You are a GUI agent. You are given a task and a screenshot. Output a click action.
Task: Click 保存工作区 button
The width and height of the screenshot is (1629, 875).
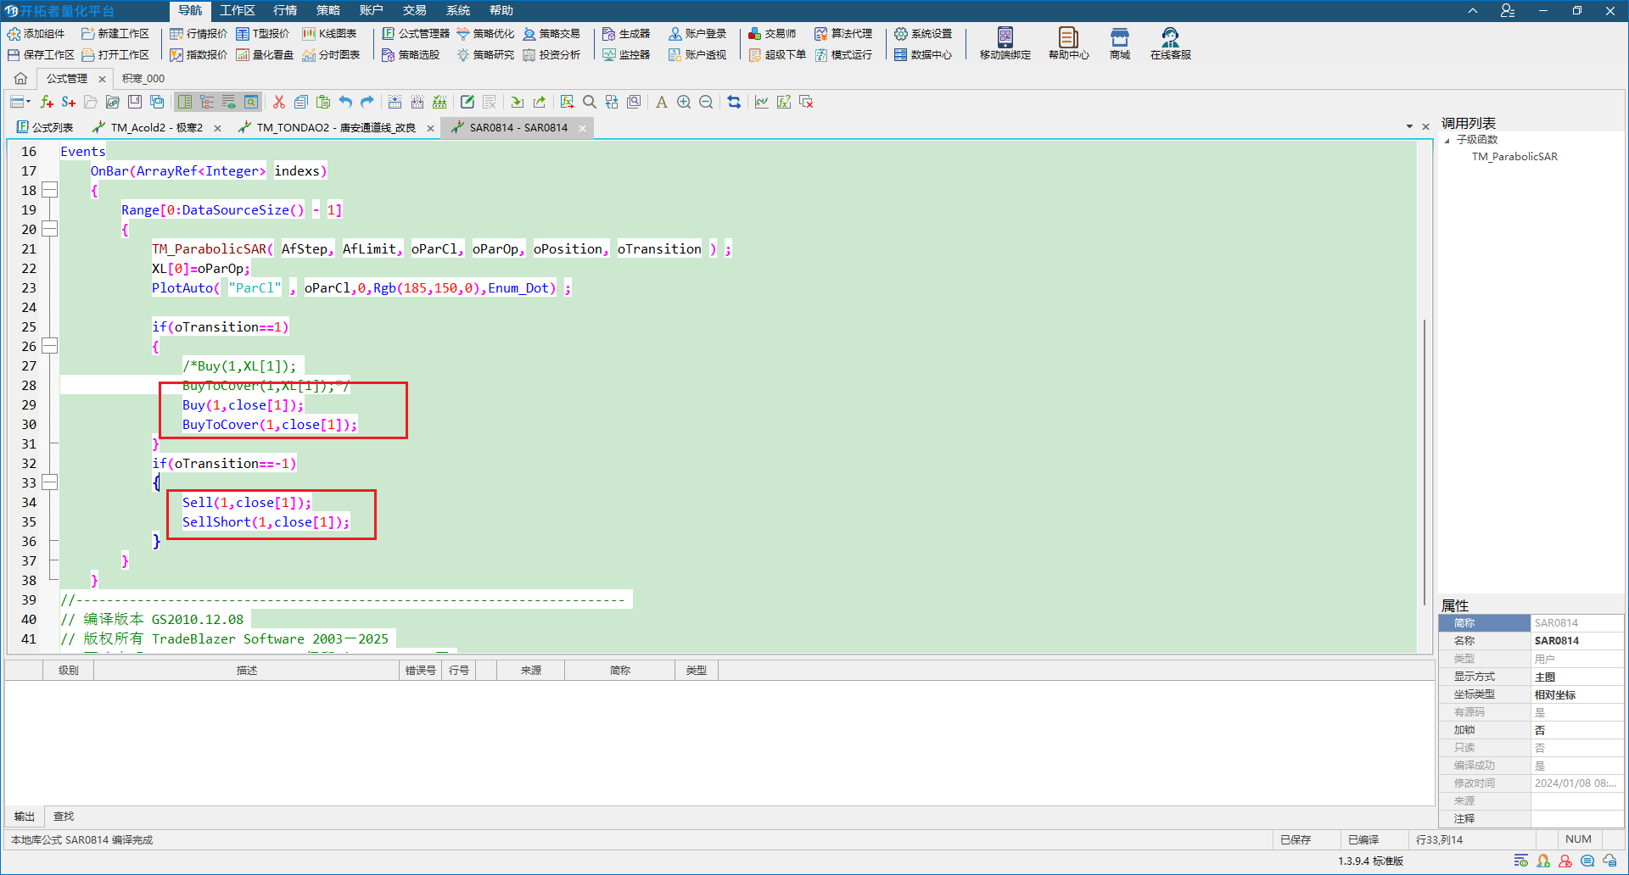coord(41,54)
